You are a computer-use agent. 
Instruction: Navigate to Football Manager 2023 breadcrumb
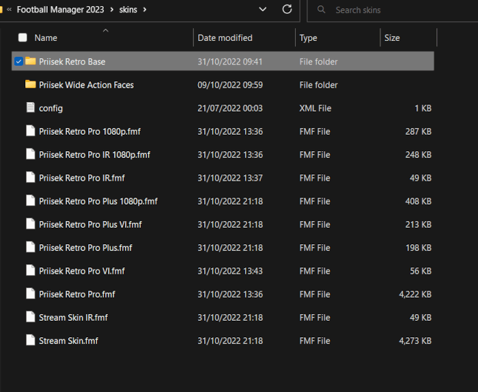pyautogui.click(x=60, y=10)
